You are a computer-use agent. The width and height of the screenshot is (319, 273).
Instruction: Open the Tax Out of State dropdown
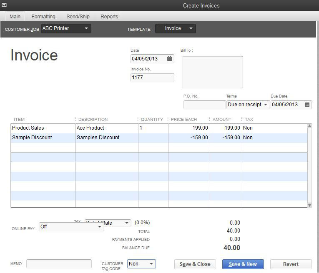(127, 223)
